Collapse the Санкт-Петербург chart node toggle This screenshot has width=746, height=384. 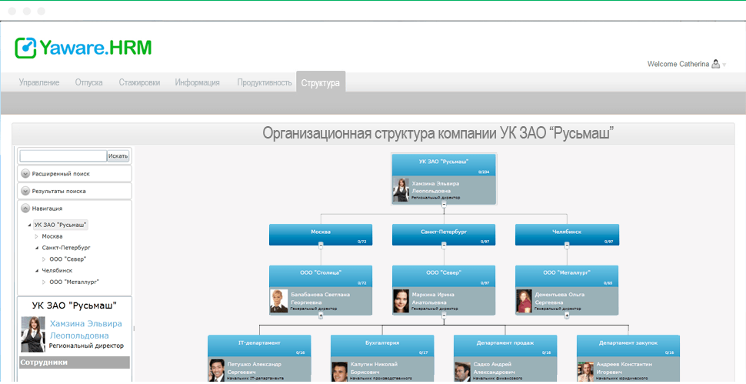(444, 245)
